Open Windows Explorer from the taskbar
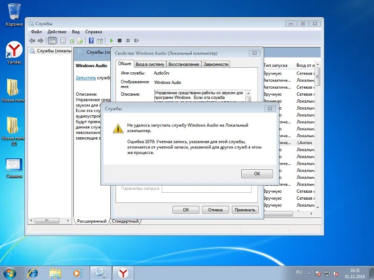This screenshot has width=374, height=280. point(55,273)
